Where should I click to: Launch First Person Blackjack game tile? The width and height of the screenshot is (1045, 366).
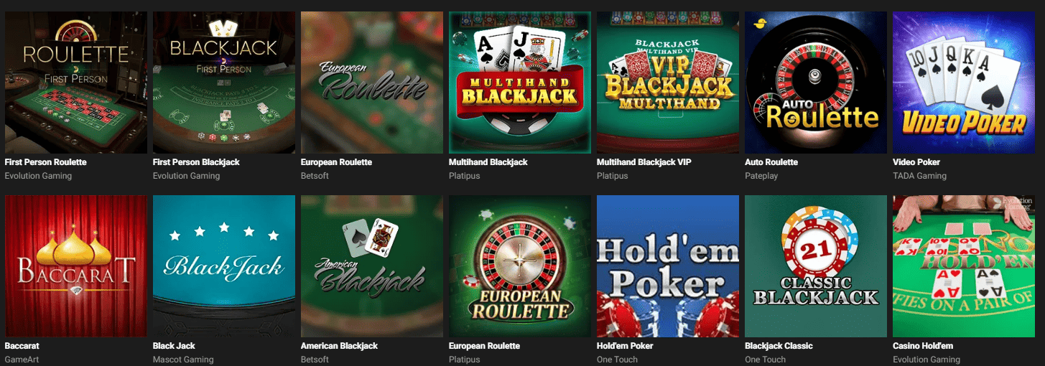224,83
